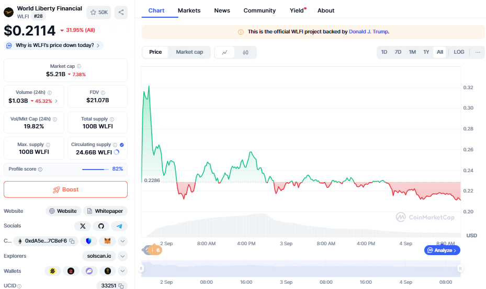Click info icon beside Circulating supply
This screenshot has width=486, height=289.
pyautogui.click(x=115, y=144)
